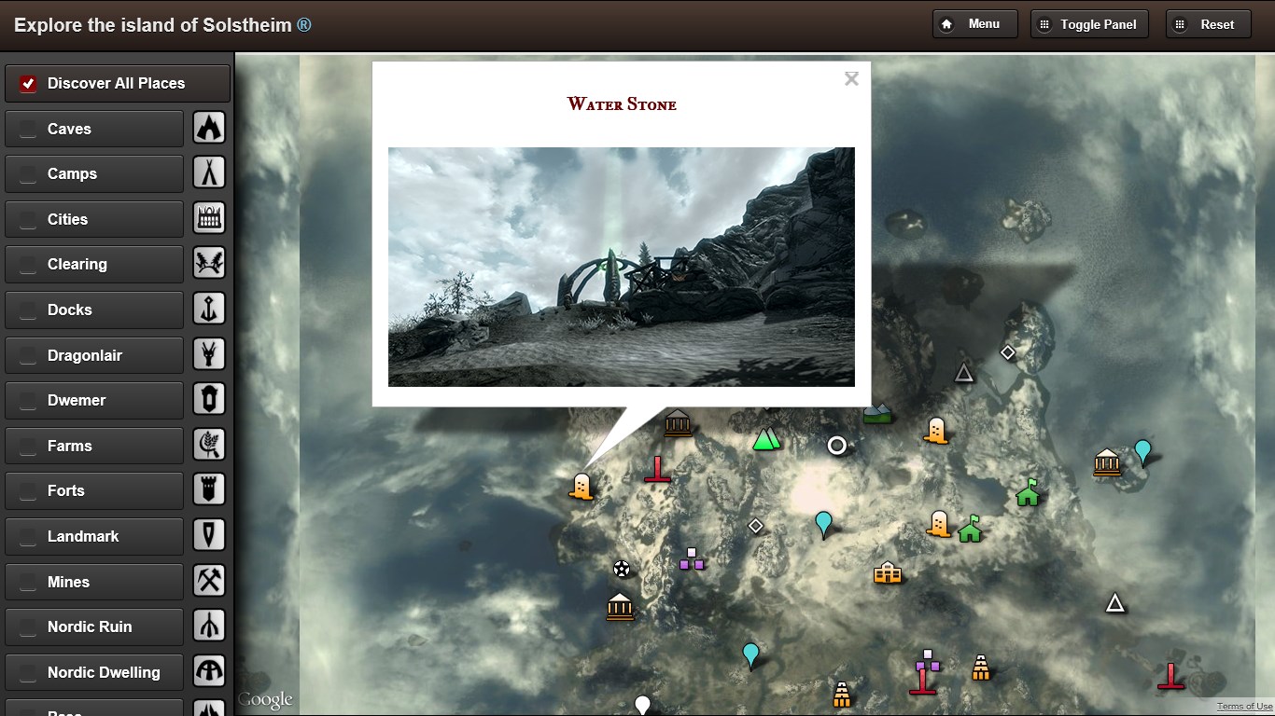Click the Reset button
This screenshot has width=1275, height=716.
(x=1208, y=24)
